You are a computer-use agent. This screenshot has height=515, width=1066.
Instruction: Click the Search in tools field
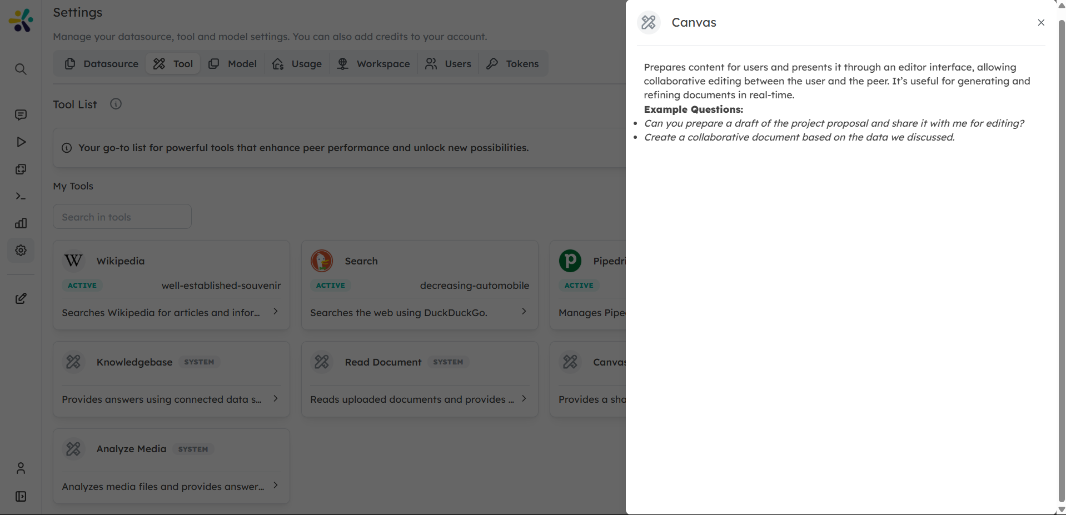tap(122, 217)
